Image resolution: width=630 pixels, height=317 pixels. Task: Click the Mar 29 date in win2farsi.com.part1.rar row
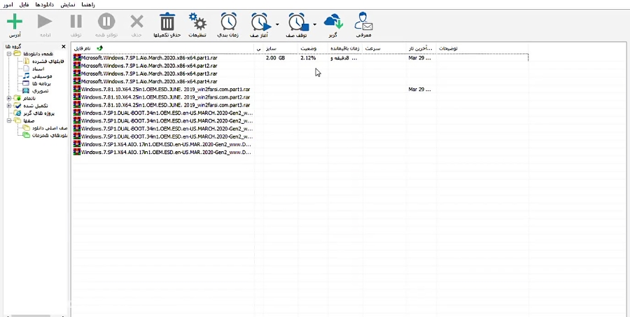[x=419, y=89]
